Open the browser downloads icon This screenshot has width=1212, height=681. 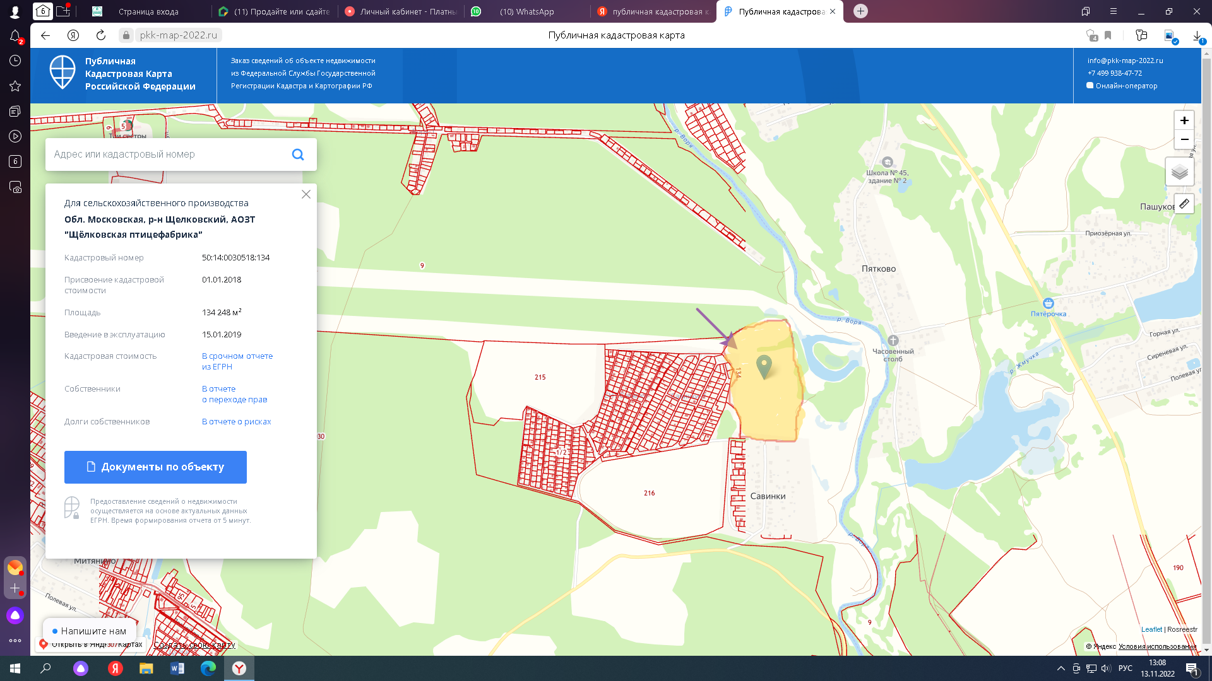1197,36
